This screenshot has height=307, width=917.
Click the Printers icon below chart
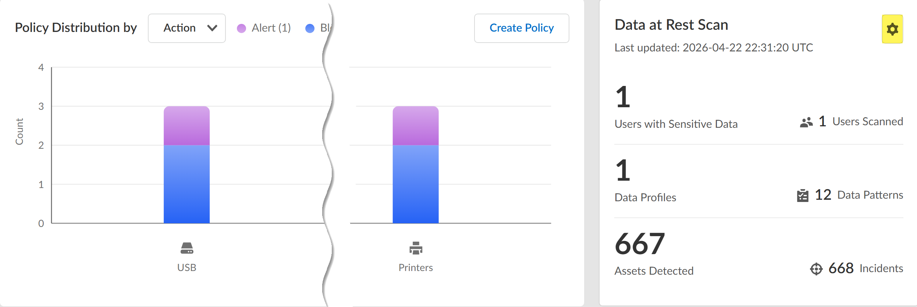point(416,248)
